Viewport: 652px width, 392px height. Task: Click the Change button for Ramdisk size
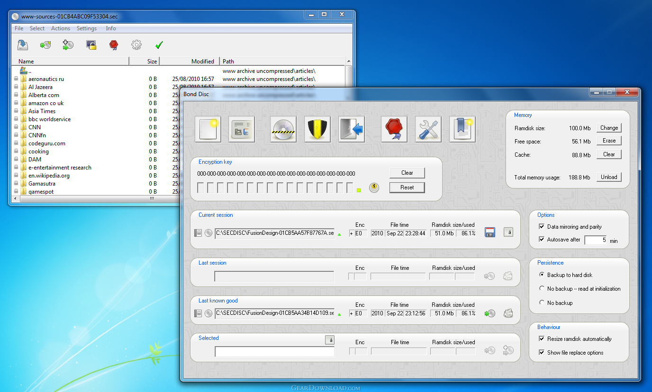pos(609,128)
